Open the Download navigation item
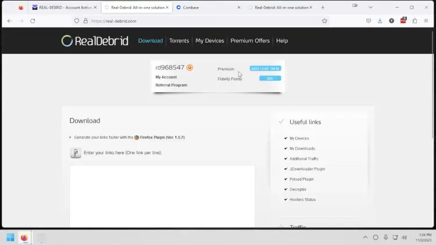This screenshot has height=245, width=436. click(151, 41)
